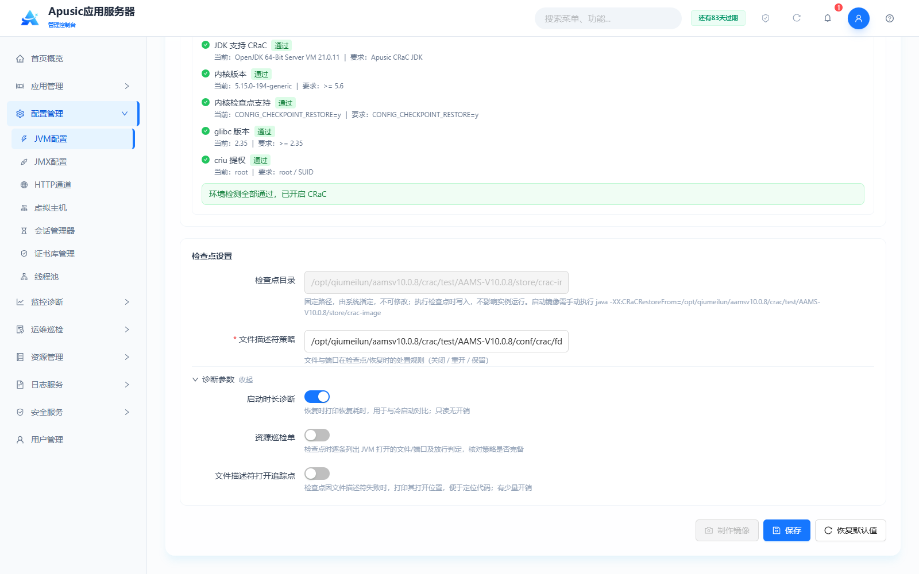Screen dimensions: 919x574
Task: Click 恢复默认值 button
Action: click(851, 530)
